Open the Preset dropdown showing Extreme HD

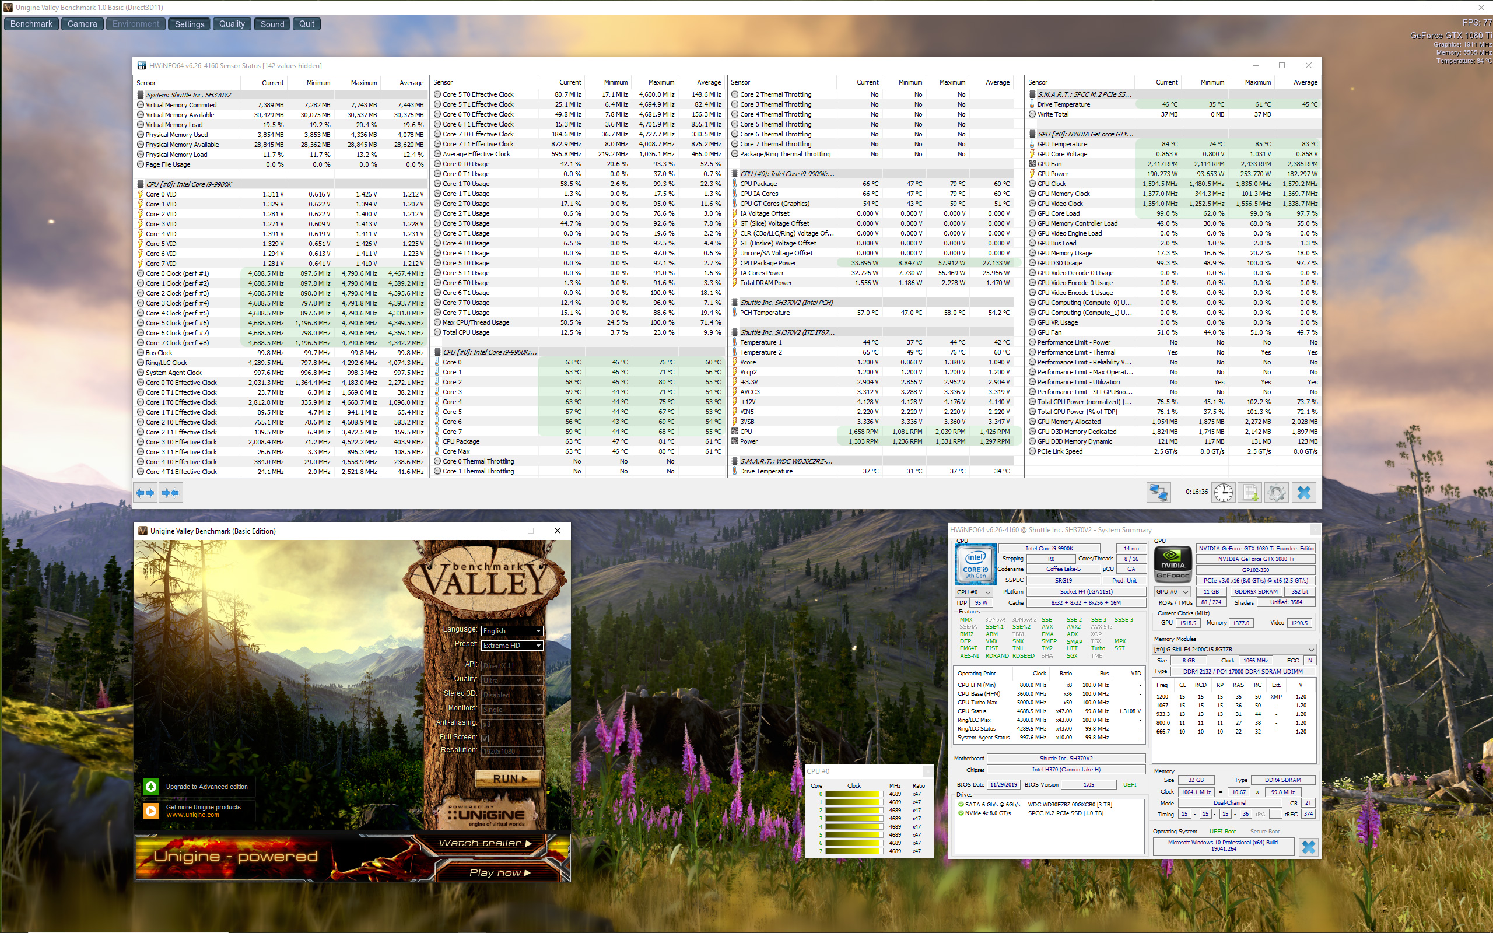511,646
